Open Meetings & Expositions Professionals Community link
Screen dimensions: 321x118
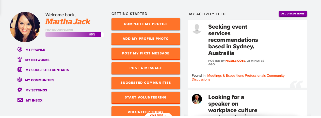pos(246,76)
